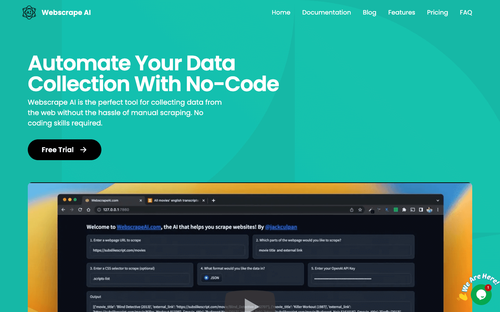Open the FAQ nav link
Image resolution: width=500 pixels, height=312 pixels.
click(466, 12)
